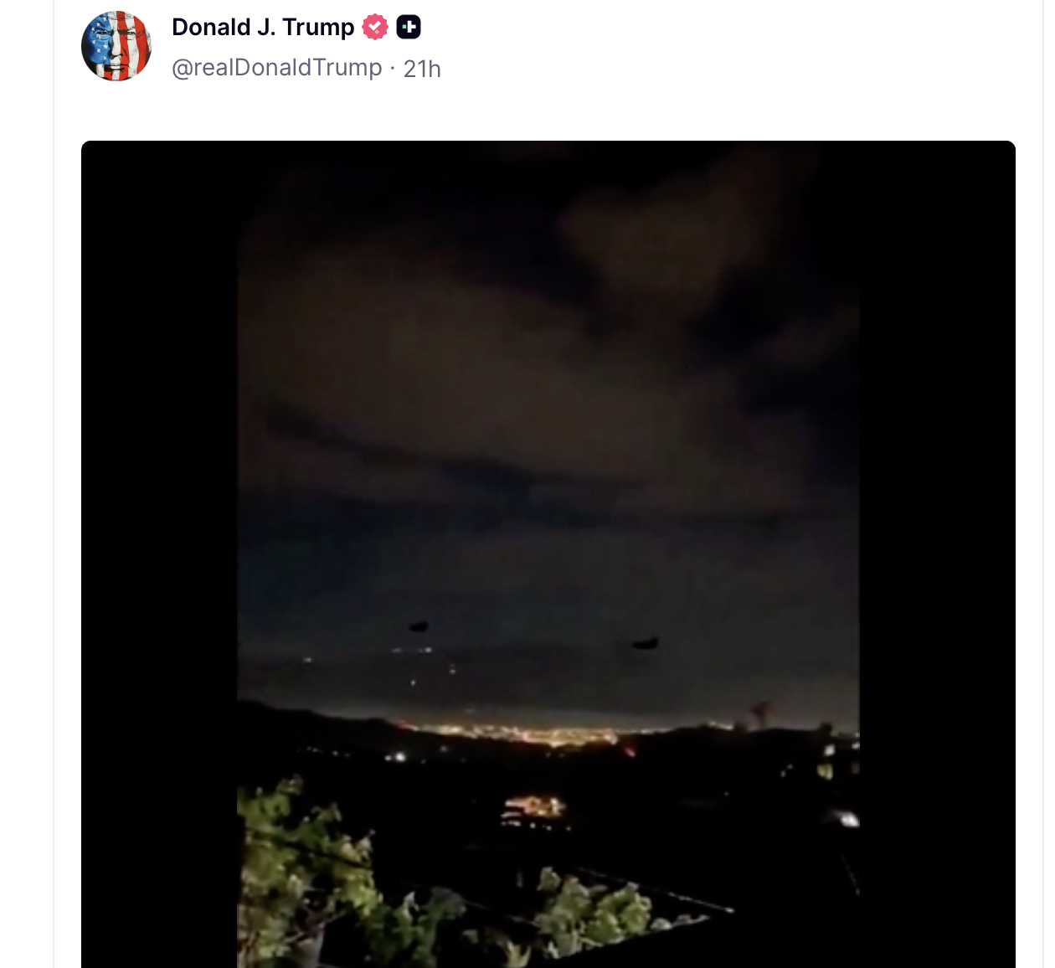This screenshot has height=968, width=1055.
Task: Click the @realDonaldTrump handle
Action: (x=276, y=68)
